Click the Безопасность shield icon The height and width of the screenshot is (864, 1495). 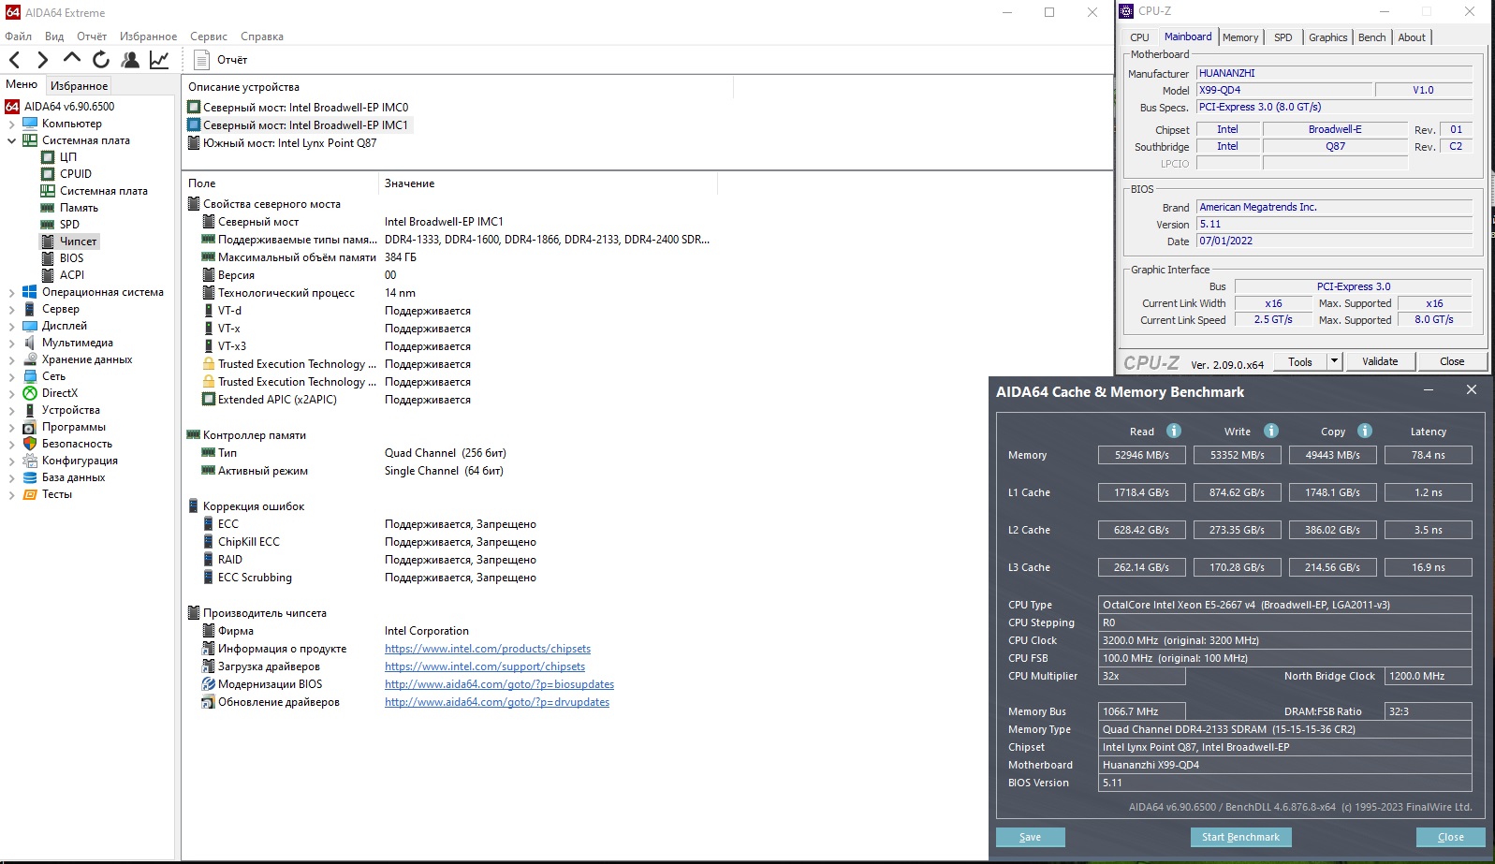pos(30,444)
